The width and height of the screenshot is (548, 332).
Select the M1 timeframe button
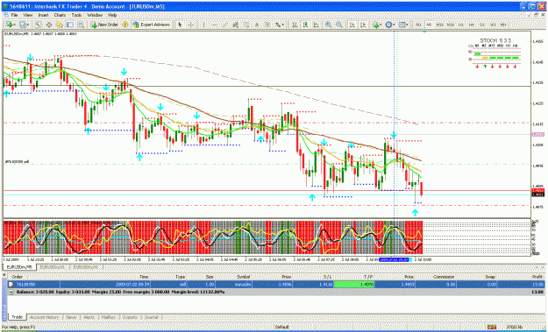pyautogui.click(x=418, y=25)
